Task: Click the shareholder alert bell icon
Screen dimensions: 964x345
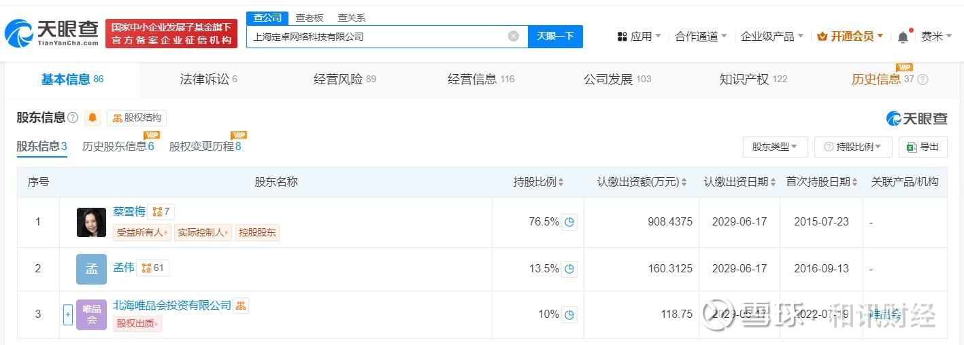Action: tap(93, 118)
